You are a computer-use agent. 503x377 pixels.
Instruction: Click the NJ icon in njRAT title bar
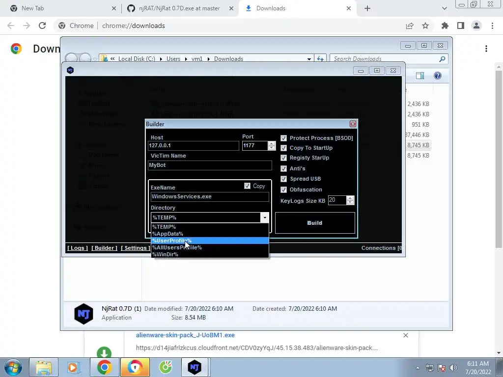(x=70, y=70)
